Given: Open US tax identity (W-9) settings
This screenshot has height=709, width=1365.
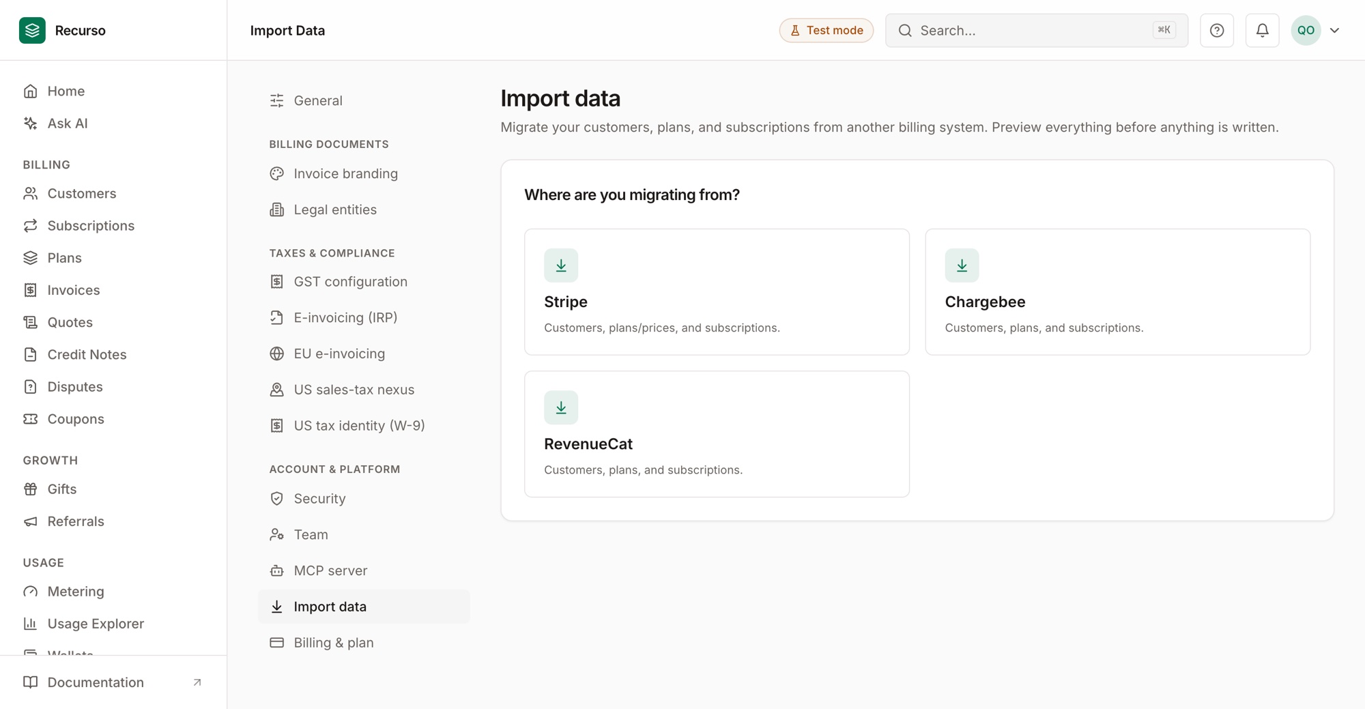Looking at the screenshot, I should coord(364,425).
